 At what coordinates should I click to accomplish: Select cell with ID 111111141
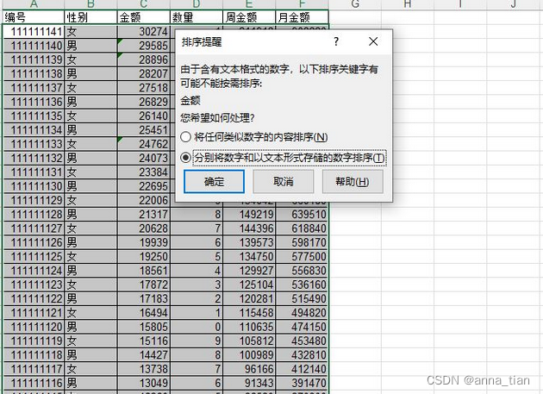[34, 32]
